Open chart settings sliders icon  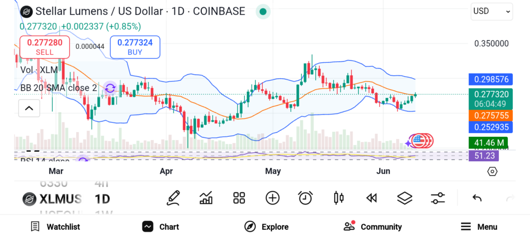438,198
